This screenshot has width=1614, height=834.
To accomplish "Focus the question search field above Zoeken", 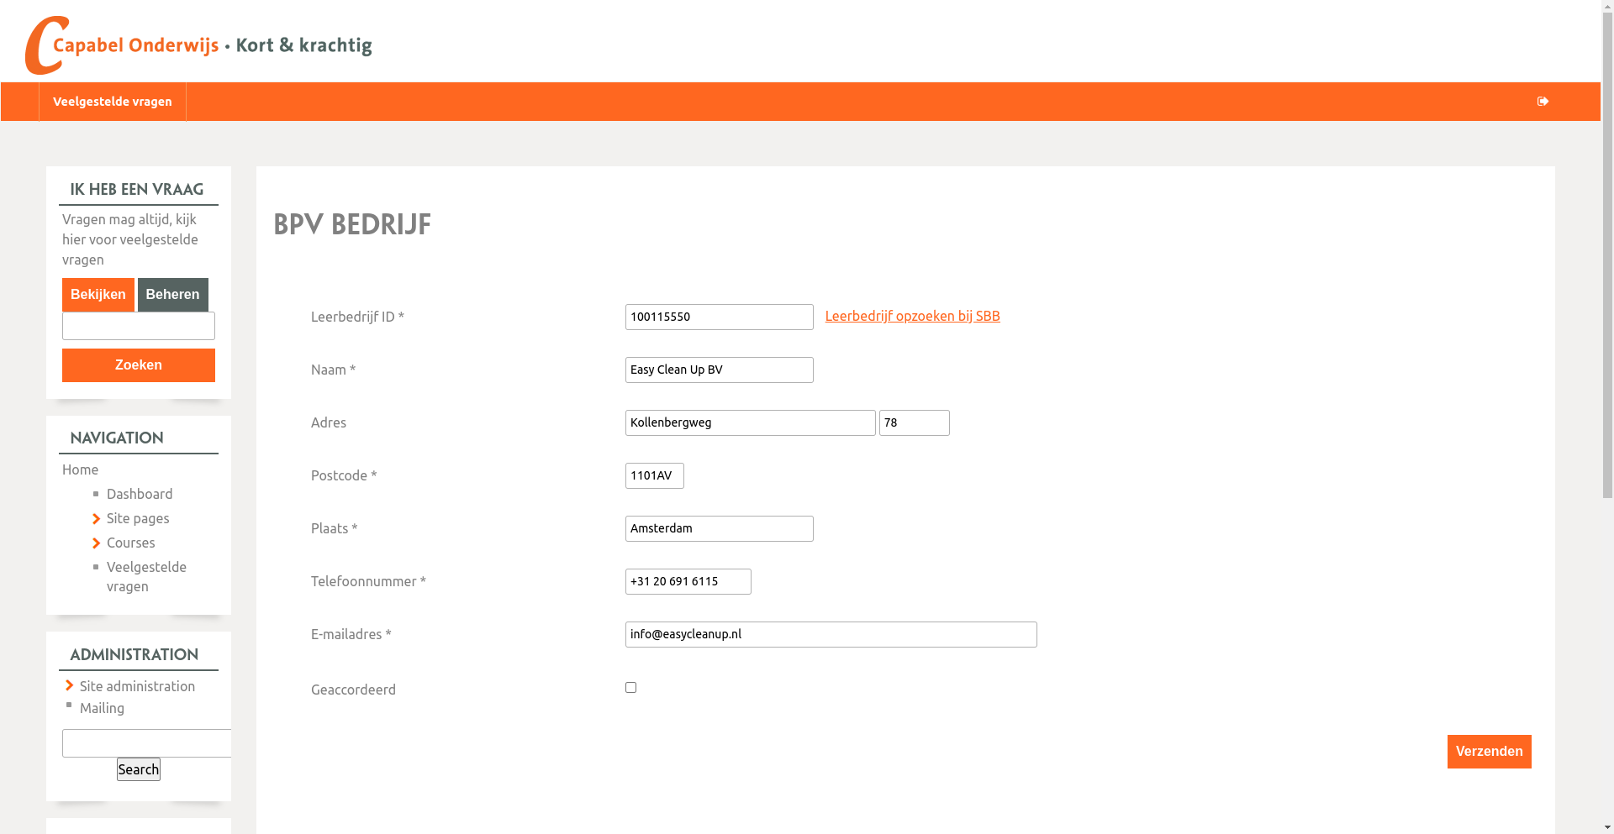I will [139, 326].
